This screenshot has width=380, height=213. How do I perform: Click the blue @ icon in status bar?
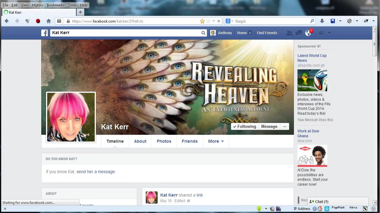[x=327, y=209]
